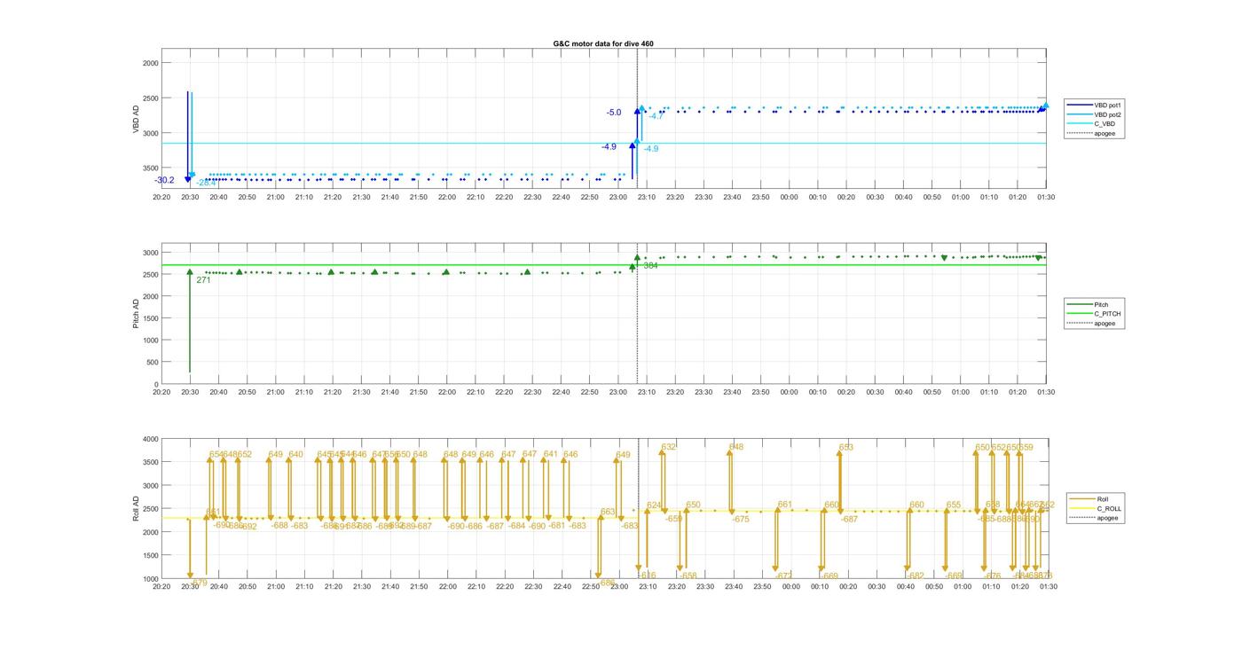Click the '500' tick on the Pitch y-axis
Screen dimensions: 1242x650
pos(152,363)
